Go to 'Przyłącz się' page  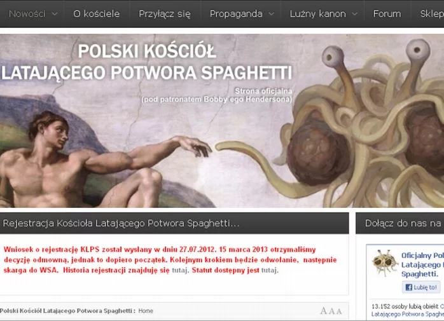coord(165,14)
